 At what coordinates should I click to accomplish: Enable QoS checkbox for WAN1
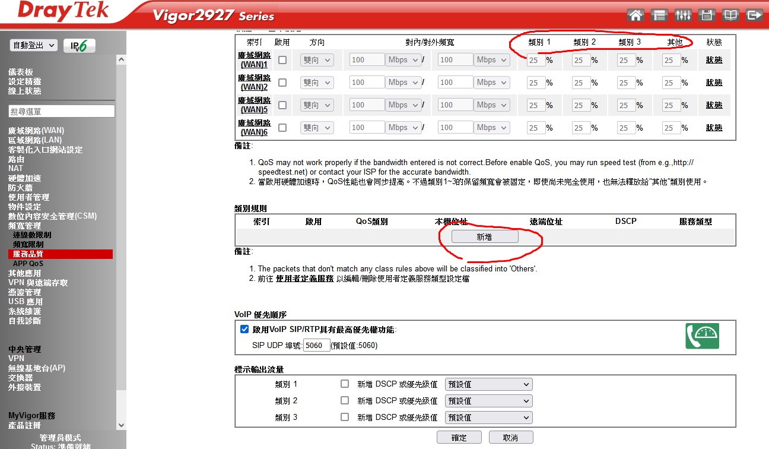point(282,60)
